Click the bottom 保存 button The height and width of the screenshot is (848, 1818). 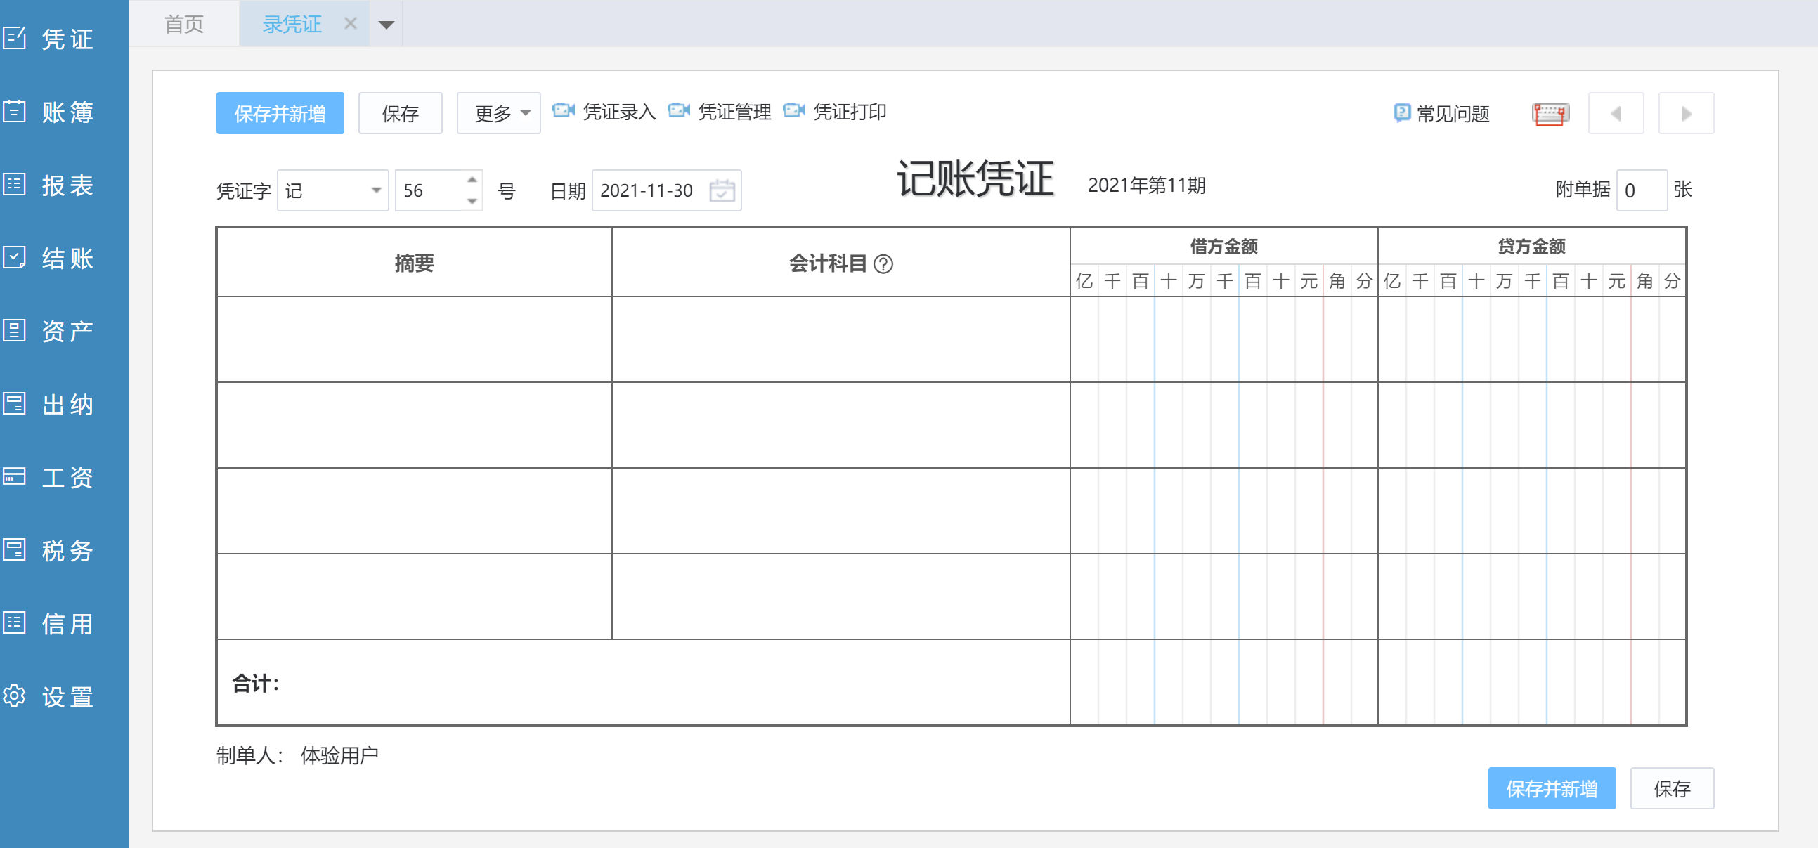click(1671, 788)
